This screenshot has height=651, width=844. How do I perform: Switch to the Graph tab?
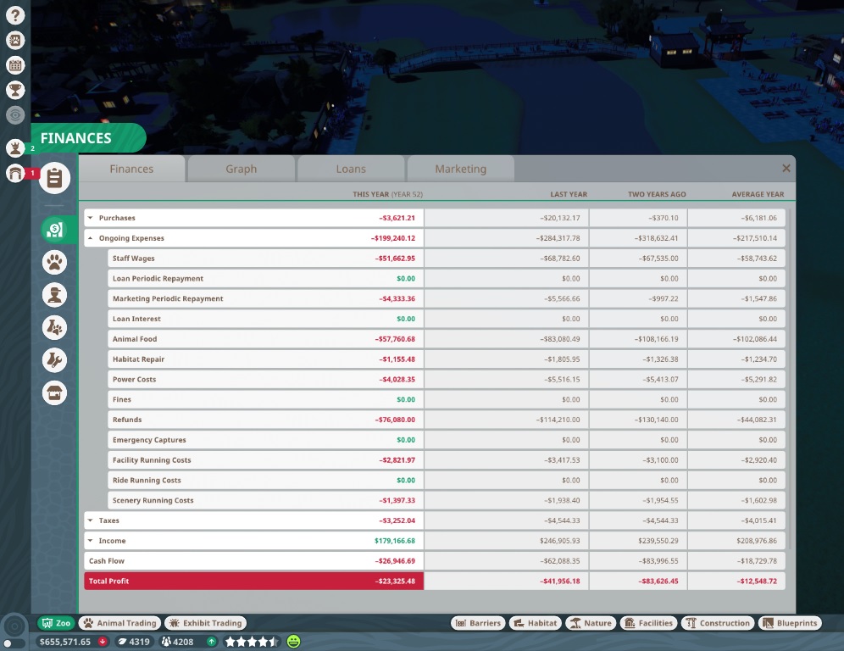click(242, 169)
